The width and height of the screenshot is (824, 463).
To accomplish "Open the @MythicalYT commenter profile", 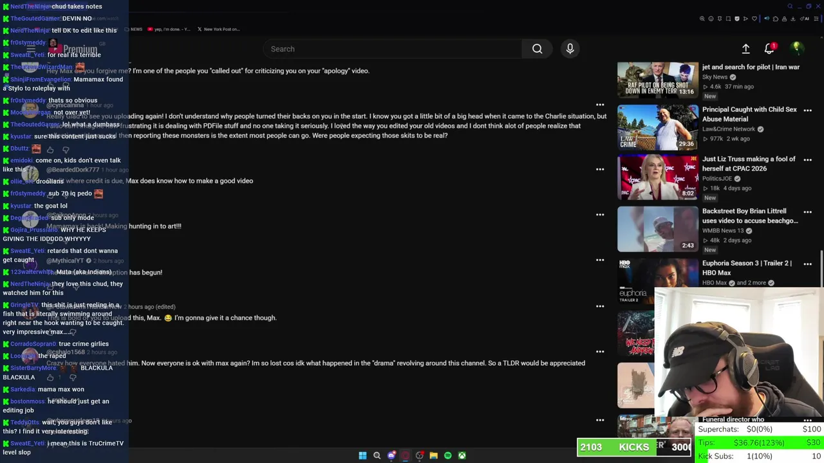I will (x=65, y=260).
